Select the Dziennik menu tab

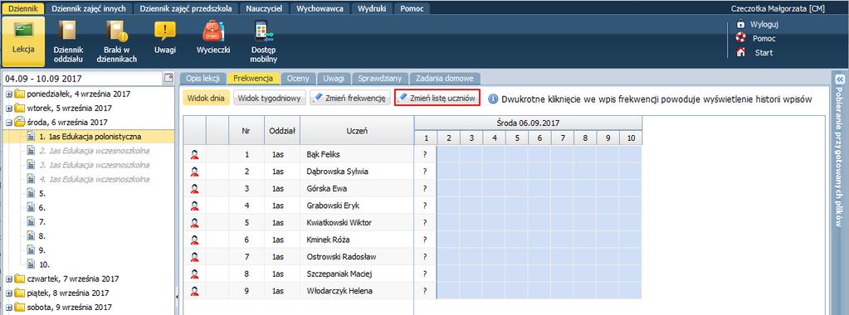[23, 8]
